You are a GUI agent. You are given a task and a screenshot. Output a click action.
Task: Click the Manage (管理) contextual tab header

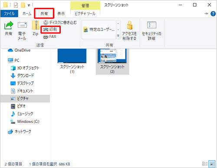[85, 6]
